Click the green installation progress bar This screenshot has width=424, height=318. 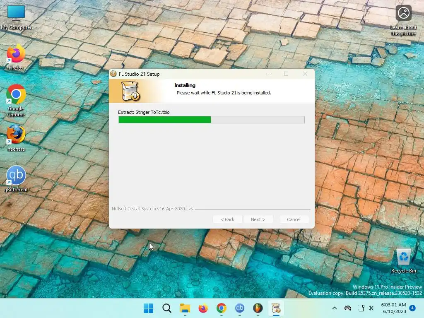tap(212, 120)
